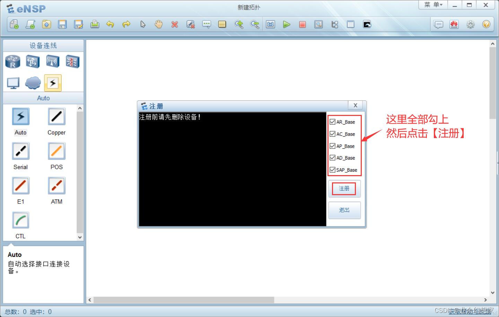Select the Switch device category icon
Image resolution: width=499 pixels, height=317 pixels.
click(33, 62)
